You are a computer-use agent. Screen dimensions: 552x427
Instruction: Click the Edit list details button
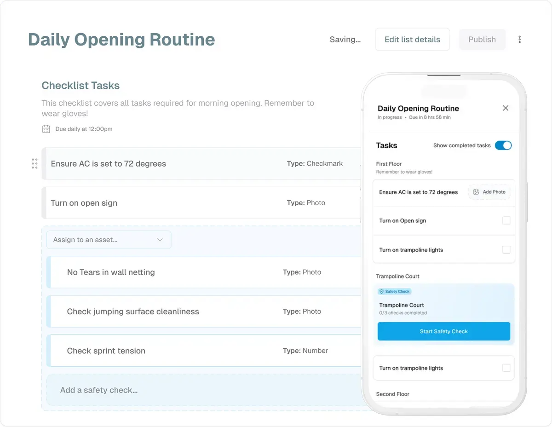point(412,40)
